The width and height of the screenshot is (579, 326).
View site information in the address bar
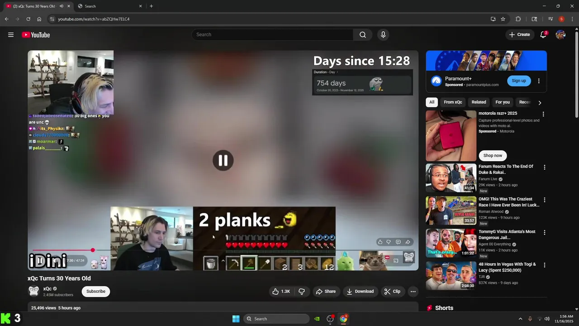[x=52, y=19]
